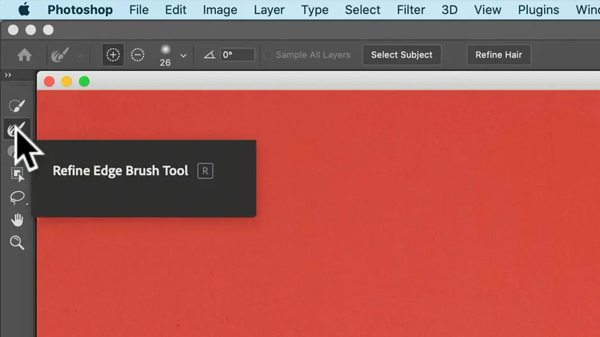Click the Home icon in options bar
This screenshot has height=337, width=600.
[25, 55]
